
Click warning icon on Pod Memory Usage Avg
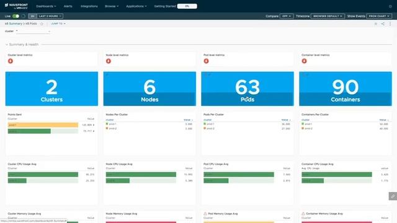point(205,214)
